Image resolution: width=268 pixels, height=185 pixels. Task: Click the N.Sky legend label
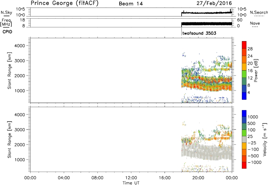pos(6,12)
